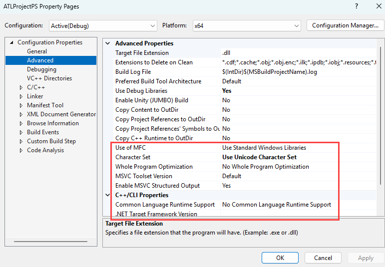Click the OK button
Screen dimensions: 385x267
click(x=280, y=258)
